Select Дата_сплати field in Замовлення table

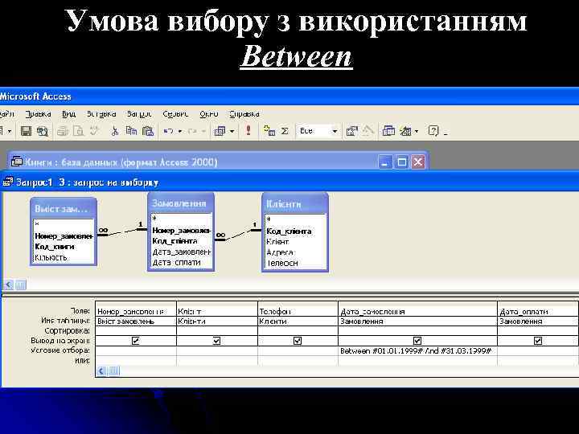click(181, 262)
